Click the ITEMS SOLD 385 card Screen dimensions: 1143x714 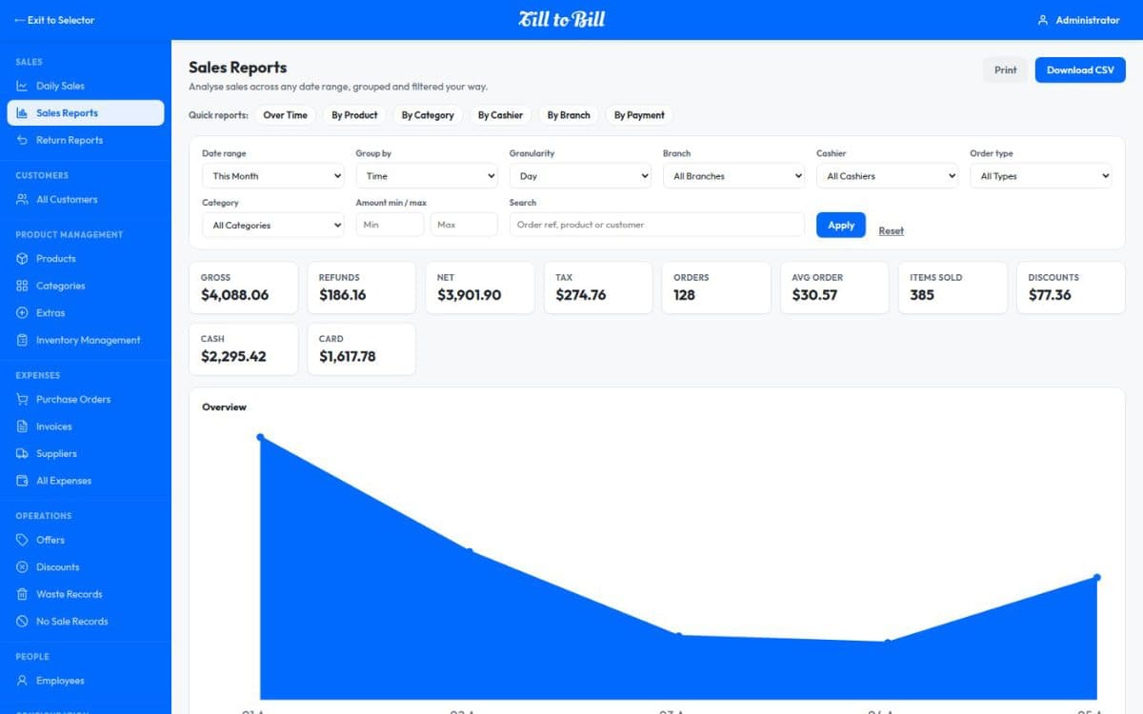point(952,288)
